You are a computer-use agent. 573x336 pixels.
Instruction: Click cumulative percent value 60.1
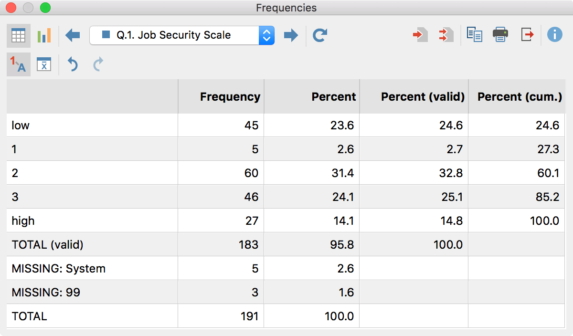548,173
